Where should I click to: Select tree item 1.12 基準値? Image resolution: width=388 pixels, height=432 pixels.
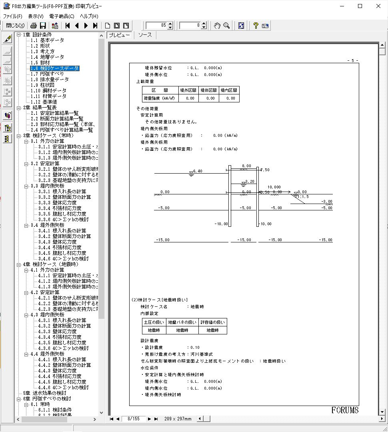44,102
